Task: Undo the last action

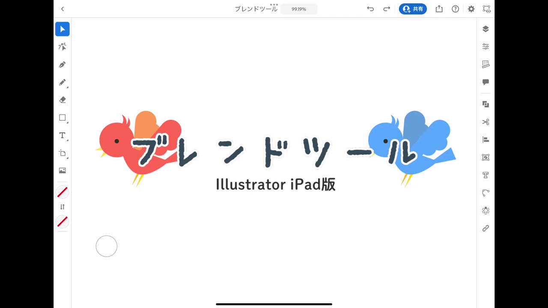Action: [x=370, y=9]
